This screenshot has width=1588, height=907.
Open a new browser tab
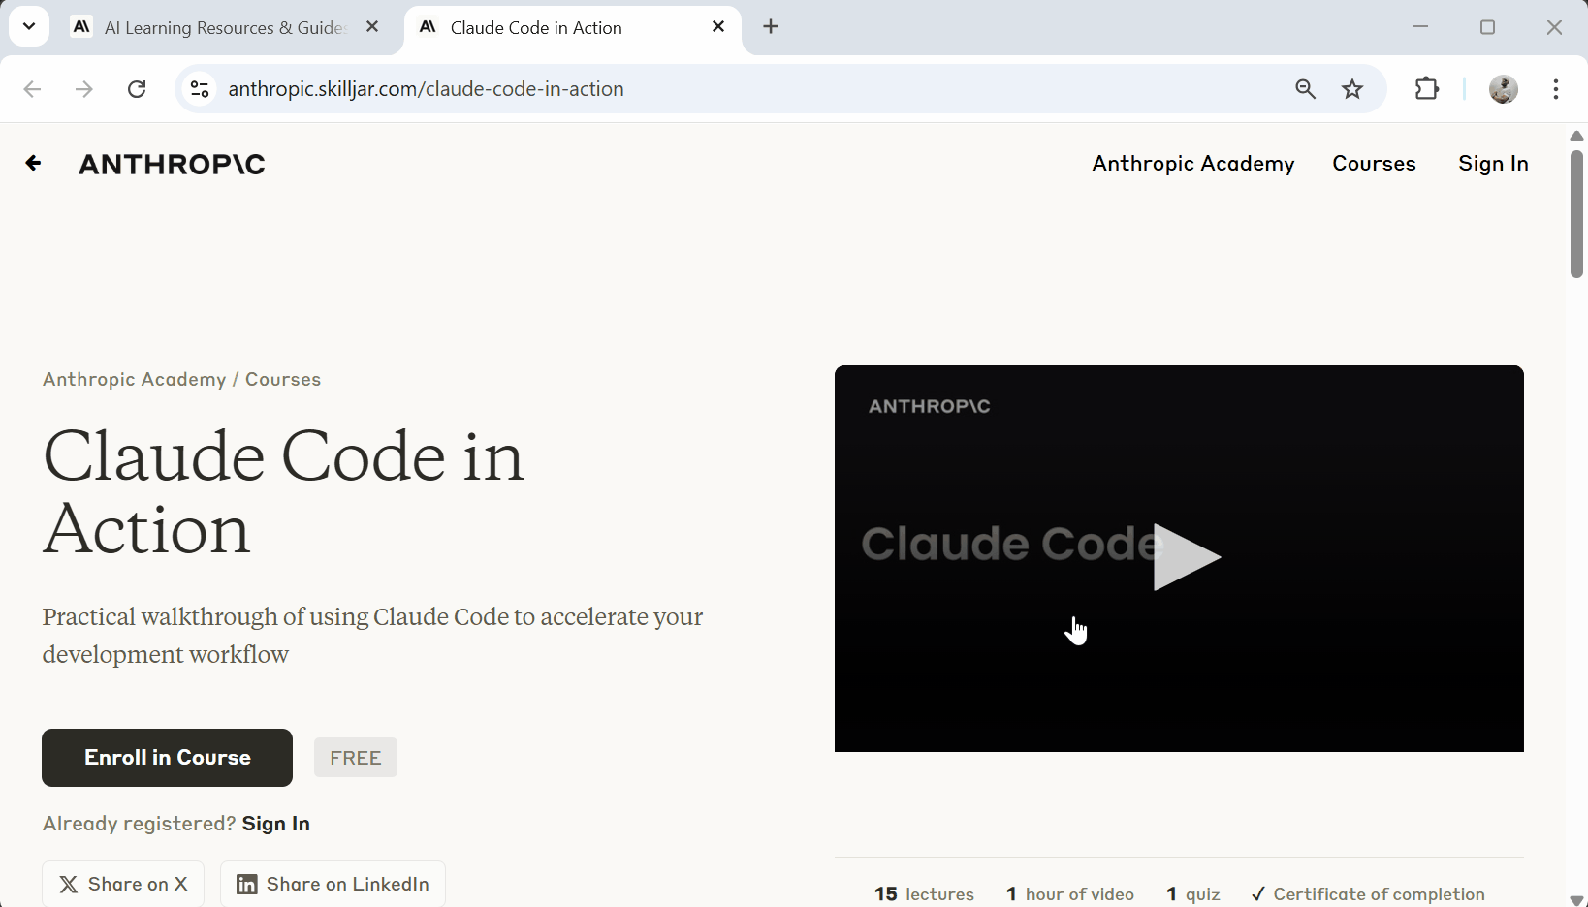click(x=771, y=27)
